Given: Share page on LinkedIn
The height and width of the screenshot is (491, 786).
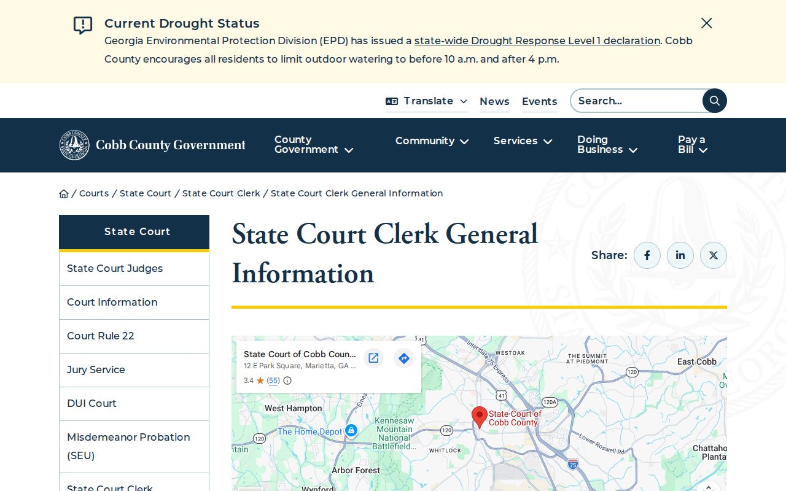Looking at the screenshot, I should point(680,255).
